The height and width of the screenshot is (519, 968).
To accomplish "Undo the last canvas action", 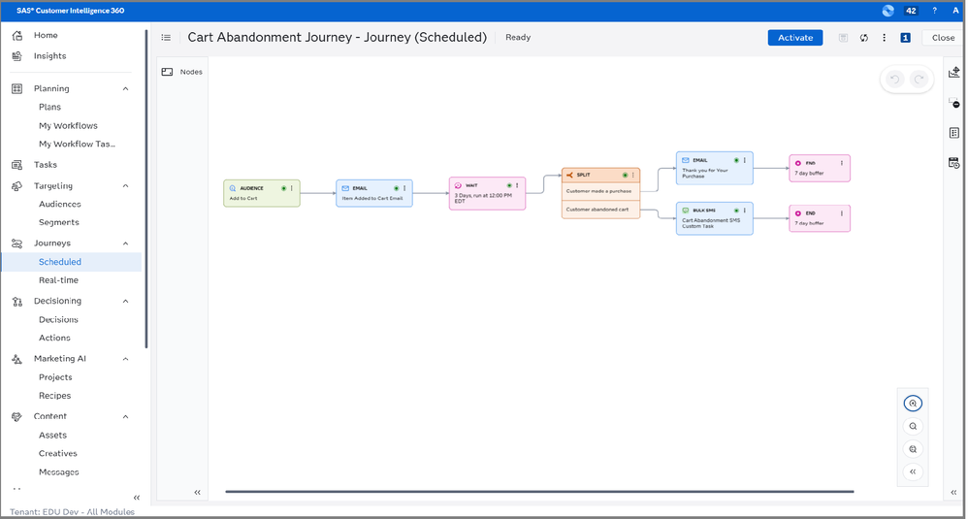I will [894, 79].
